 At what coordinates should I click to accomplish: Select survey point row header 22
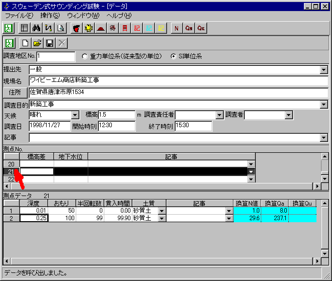pos(11,179)
